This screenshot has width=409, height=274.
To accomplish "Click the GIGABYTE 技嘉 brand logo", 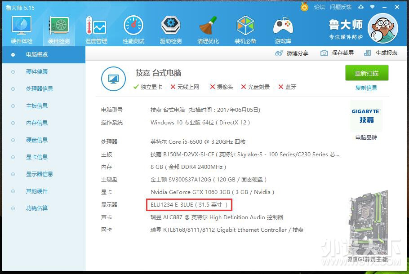I will coord(366,116).
